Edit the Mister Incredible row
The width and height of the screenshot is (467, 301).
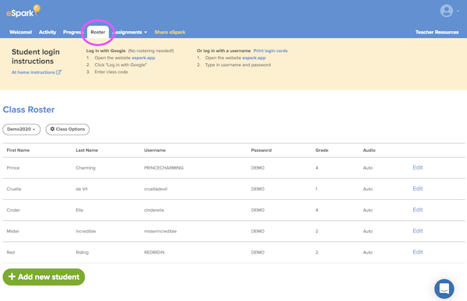pyautogui.click(x=417, y=231)
